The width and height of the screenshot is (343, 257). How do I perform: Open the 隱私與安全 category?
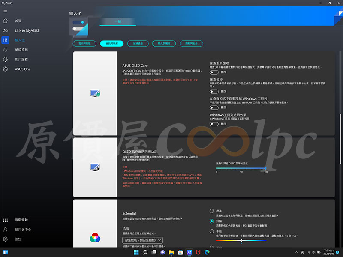point(191,44)
